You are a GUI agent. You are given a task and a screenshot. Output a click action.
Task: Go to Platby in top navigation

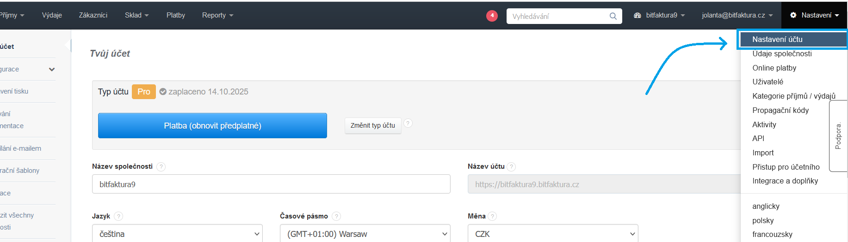[176, 15]
